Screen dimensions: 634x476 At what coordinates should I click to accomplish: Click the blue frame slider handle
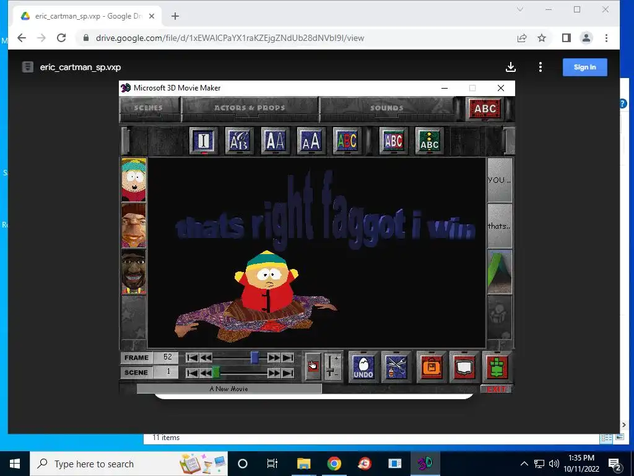tap(254, 358)
